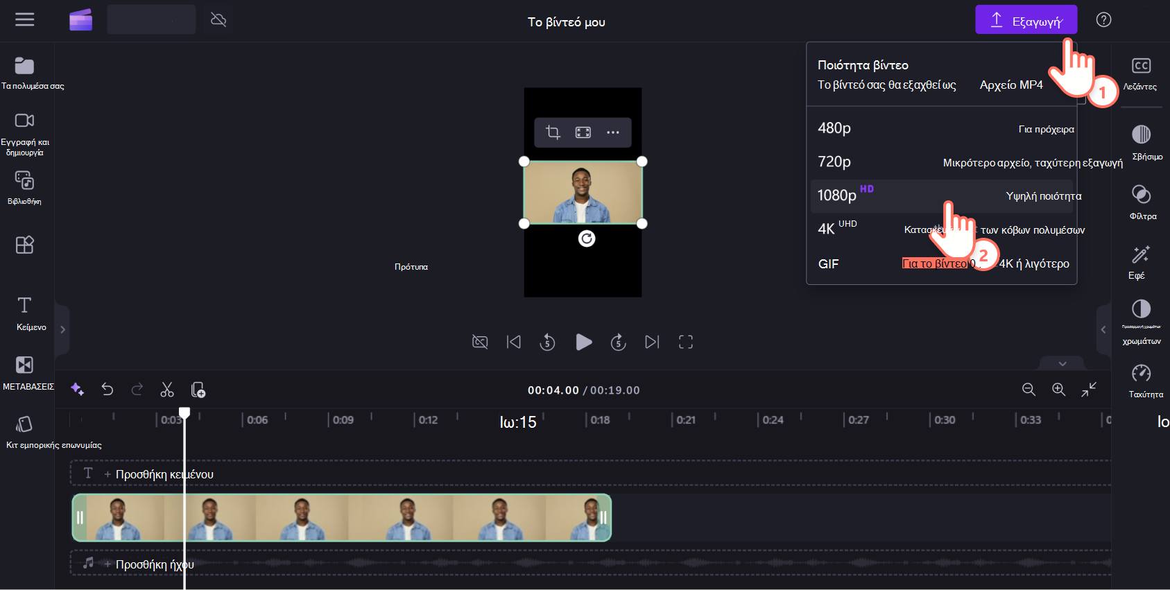Screen dimensions: 1170x590
Task: Open the Λεζάντες captions panel
Action: point(1140,74)
